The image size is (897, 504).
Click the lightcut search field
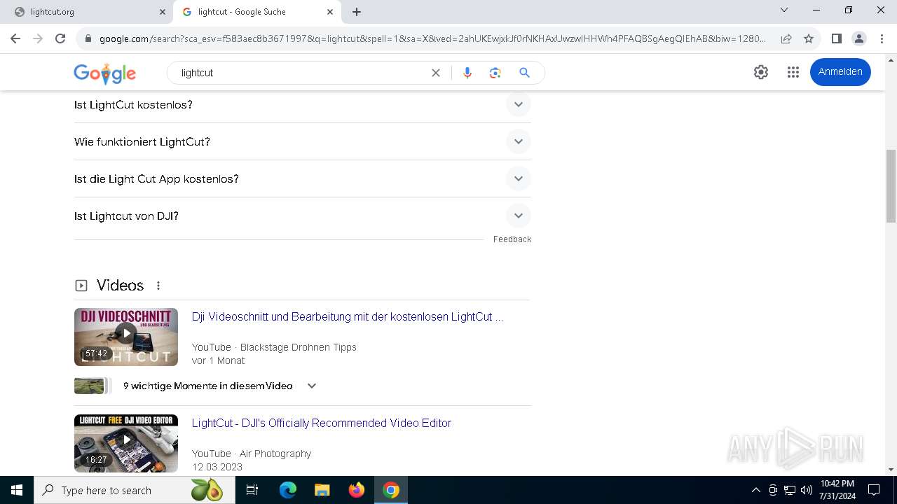click(x=301, y=73)
